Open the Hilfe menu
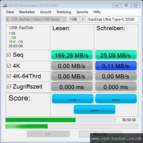 coord(97,12)
